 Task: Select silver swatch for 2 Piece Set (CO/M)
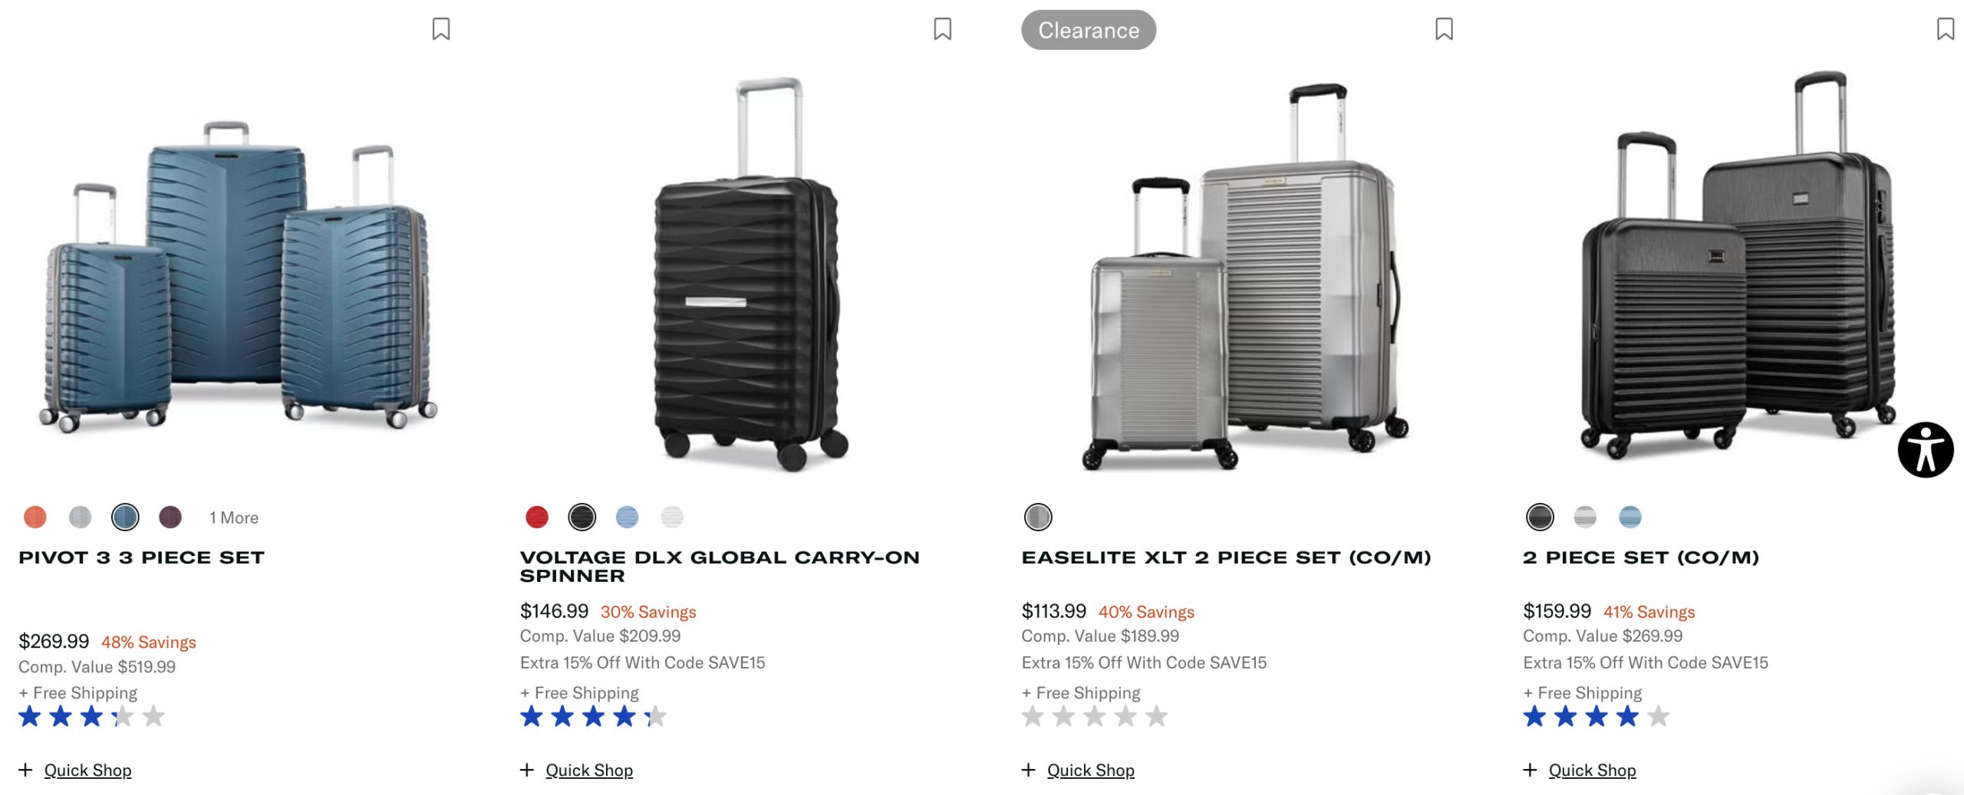(1585, 517)
